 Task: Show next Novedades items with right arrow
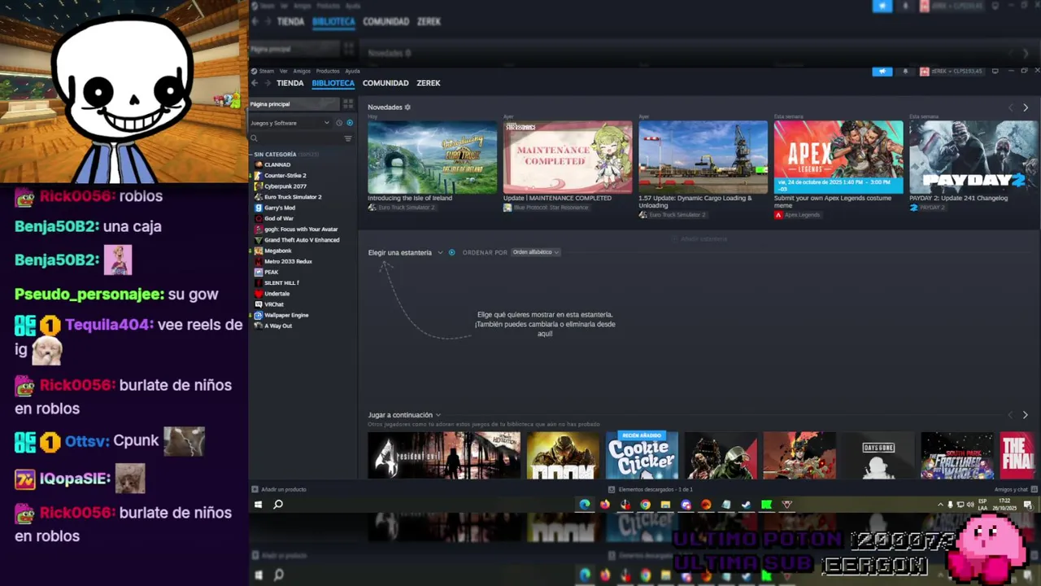coord(1026,107)
